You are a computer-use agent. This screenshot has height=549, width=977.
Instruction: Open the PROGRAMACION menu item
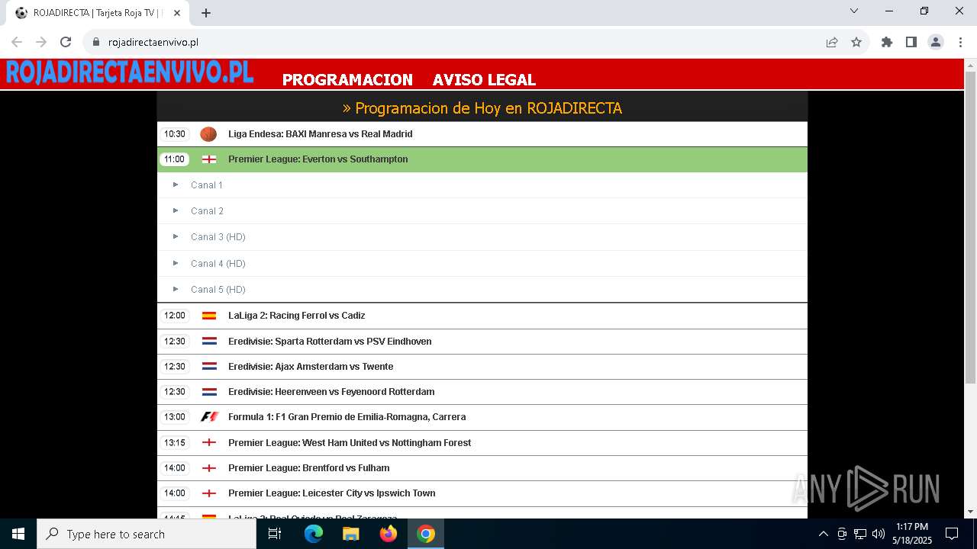[347, 79]
